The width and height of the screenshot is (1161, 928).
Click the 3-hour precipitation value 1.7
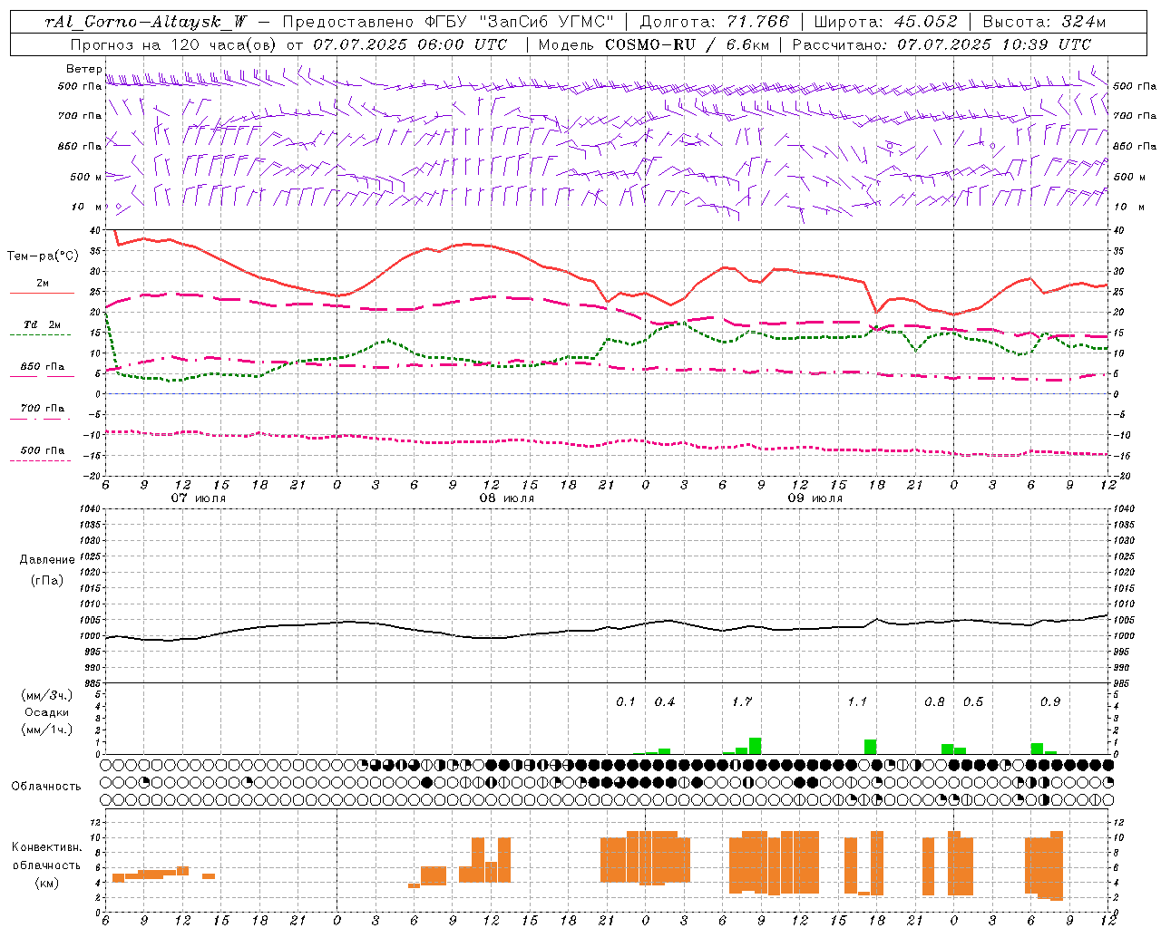coord(742,702)
